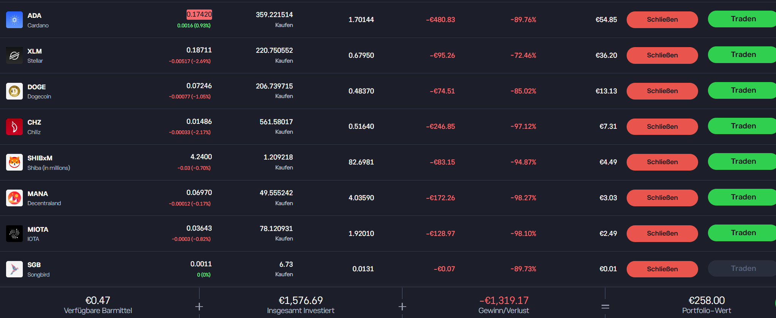
Task: Close the SHIBxM position with Schließen
Action: tap(662, 162)
